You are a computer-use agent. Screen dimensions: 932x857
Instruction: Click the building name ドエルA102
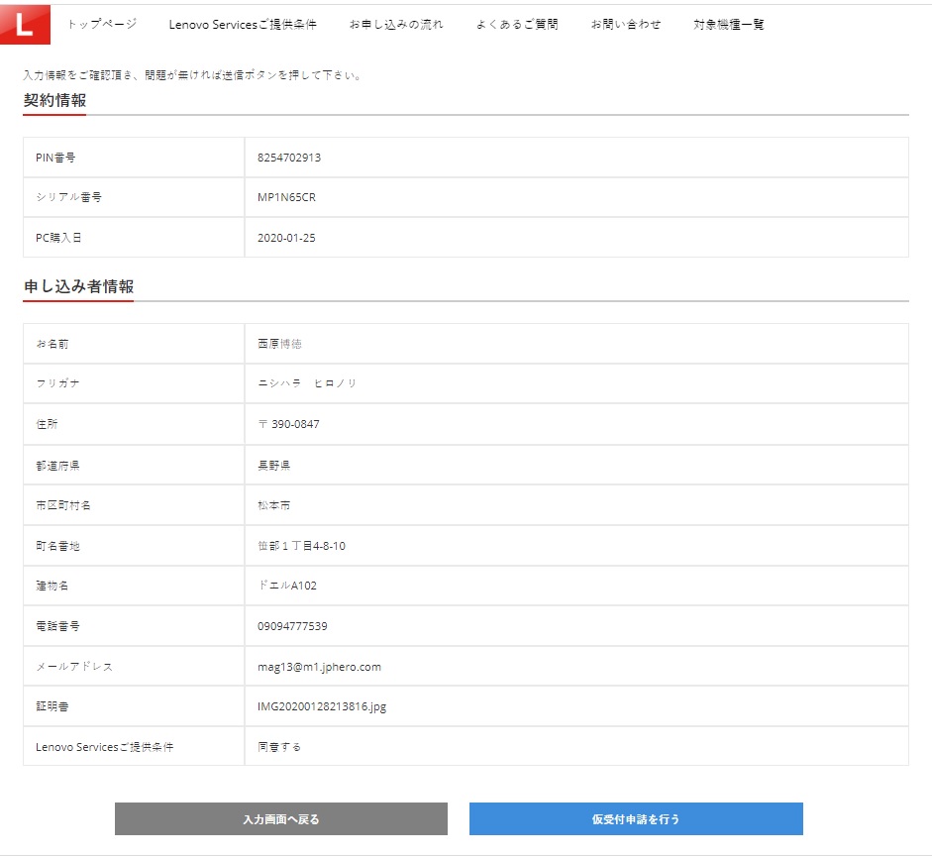tap(287, 586)
